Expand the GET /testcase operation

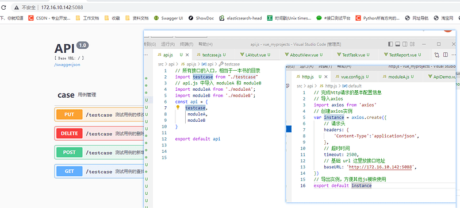pyautogui.click(x=99, y=171)
